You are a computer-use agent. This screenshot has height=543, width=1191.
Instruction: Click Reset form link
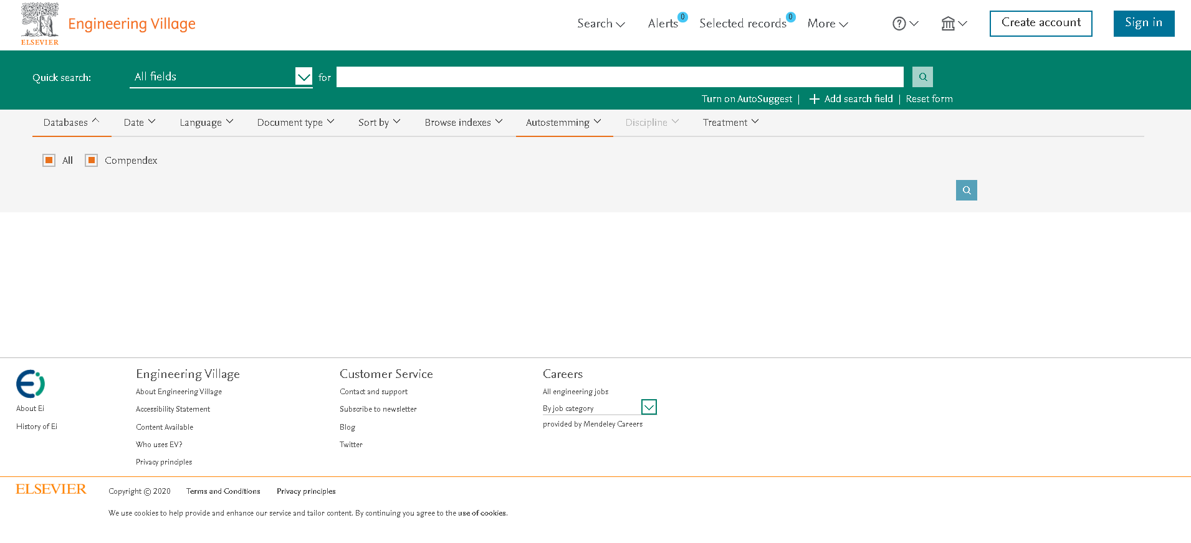pyautogui.click(x=929, y=99)
